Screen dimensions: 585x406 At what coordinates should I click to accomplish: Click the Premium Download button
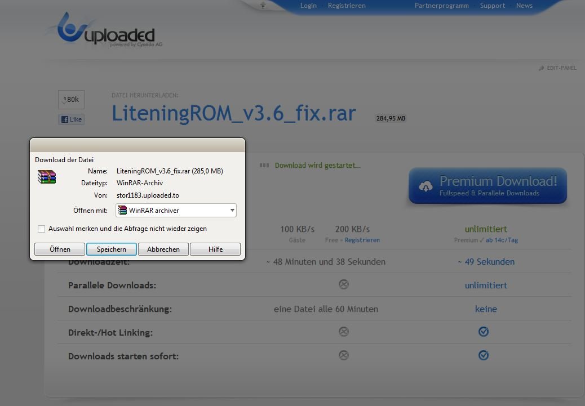[x=488, y=186]
